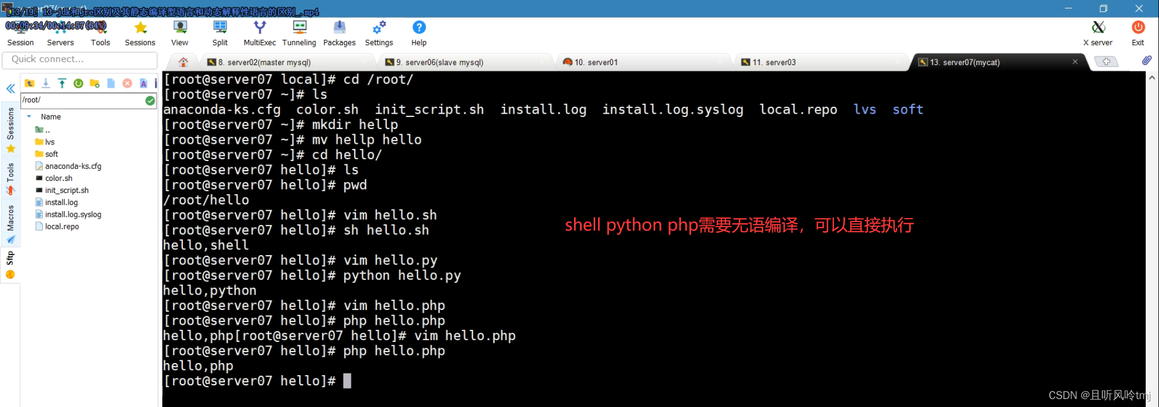Image resolution: width=1159 pixels, height=407 pixels.
Task: Open the lvs folder in file tree
Action: (x=50, y=142)
